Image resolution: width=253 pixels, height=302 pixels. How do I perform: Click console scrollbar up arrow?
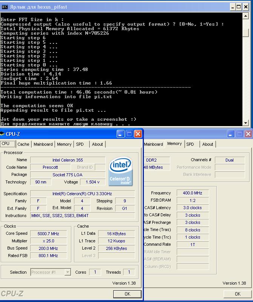click(245, 16)
